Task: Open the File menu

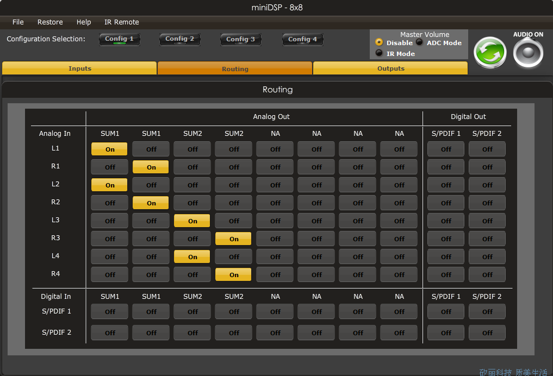Action: (x=18, y=22)
